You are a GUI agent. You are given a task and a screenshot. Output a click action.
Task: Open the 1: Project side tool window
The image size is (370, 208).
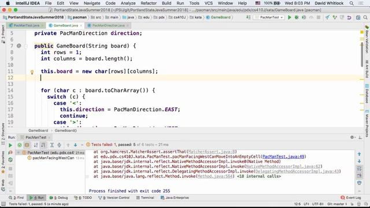[3, 34]
